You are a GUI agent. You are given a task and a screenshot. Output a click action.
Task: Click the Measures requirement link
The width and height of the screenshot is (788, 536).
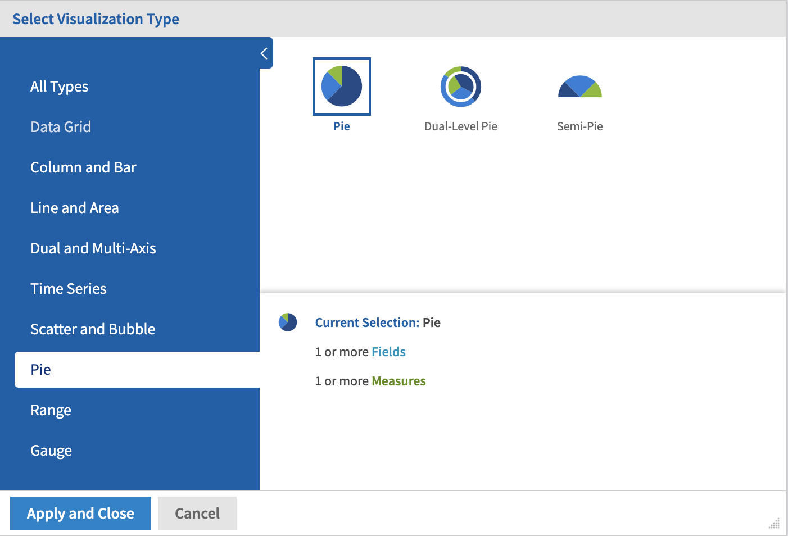tap(398, 381)
